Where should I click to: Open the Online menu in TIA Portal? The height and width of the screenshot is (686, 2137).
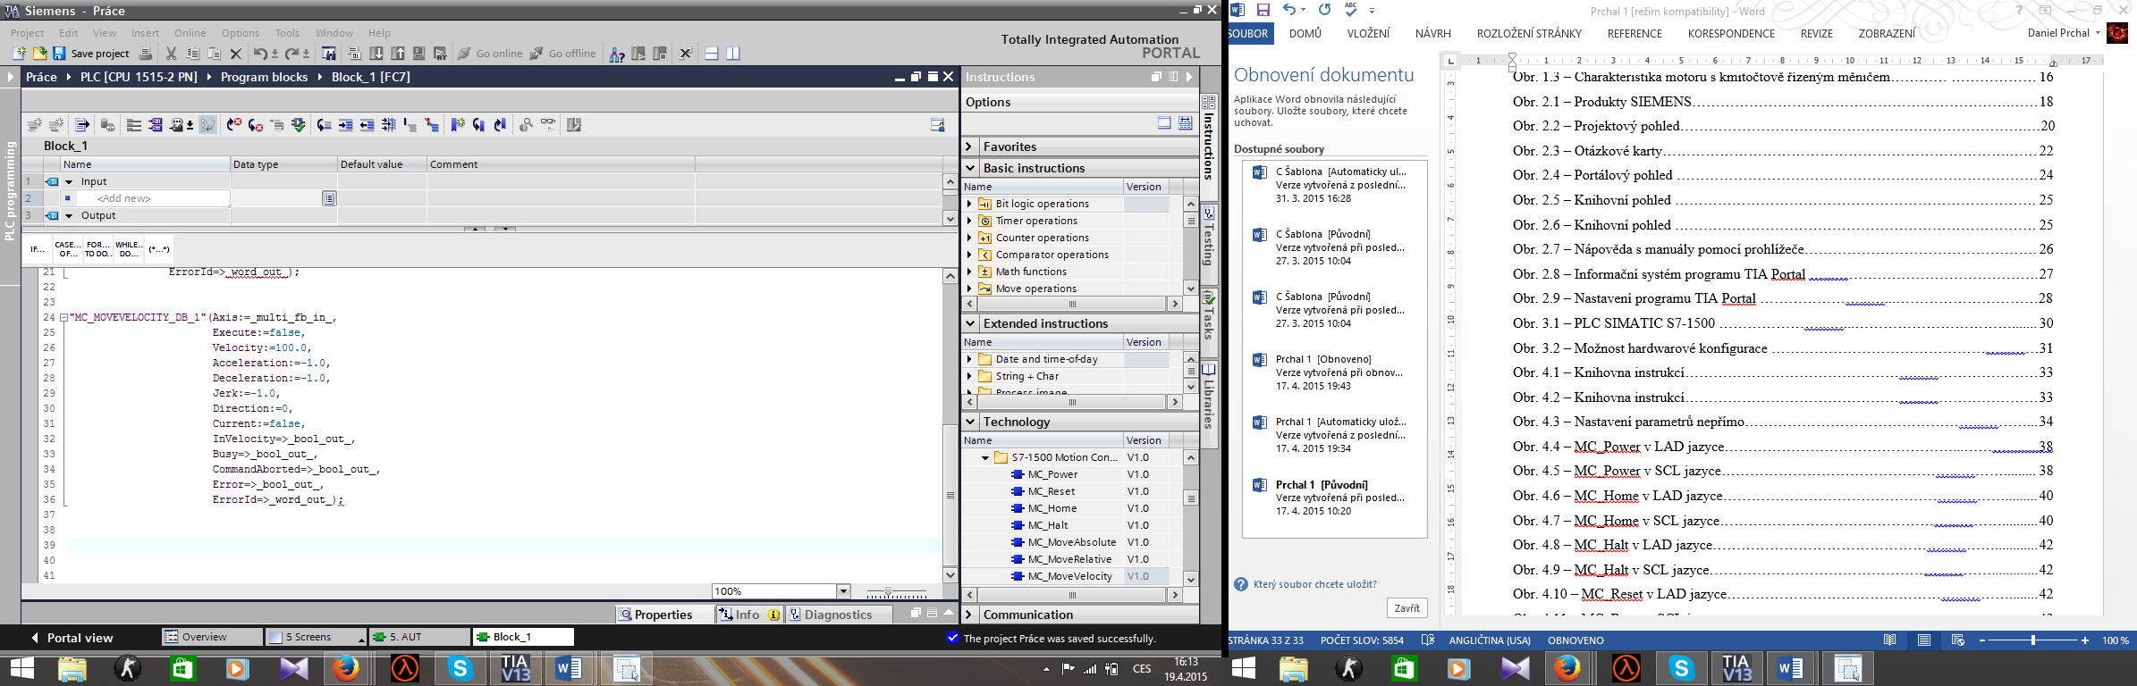tap(190, 33)
